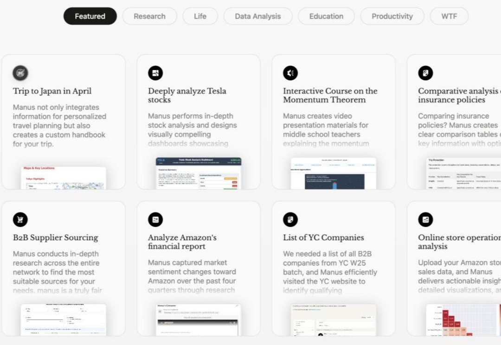Click text 'Manus not only integrates'
Viewport: 501px width, 345px height.
56,107
